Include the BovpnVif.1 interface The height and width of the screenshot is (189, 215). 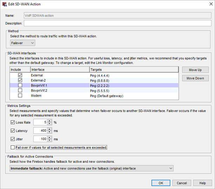pyautogui.click(x=20, y=85)
